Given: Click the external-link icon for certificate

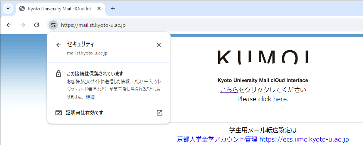Looking at the screenshot, I should 160,113.
